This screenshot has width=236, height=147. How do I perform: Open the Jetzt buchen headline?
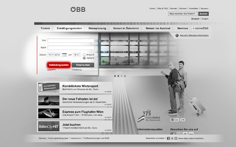pos(72,125)
